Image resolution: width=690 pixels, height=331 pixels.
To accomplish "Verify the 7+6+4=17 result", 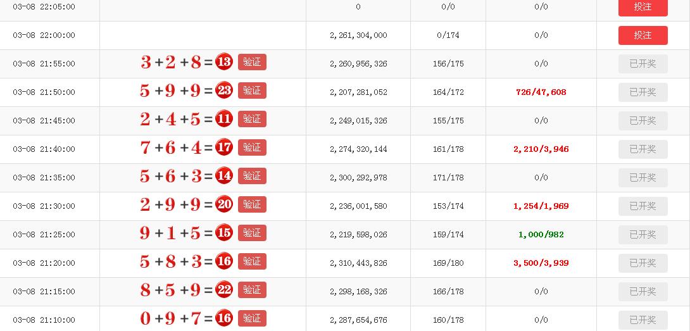I will pos(252,147).
